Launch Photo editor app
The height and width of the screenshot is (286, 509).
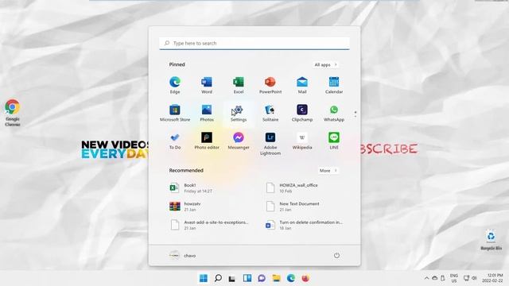pos(207,141)
